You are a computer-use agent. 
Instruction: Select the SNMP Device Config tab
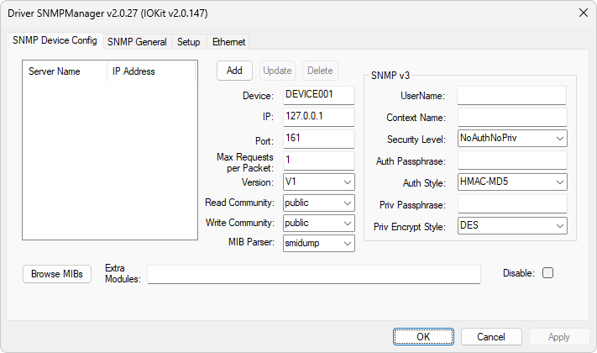coord(55,40)
